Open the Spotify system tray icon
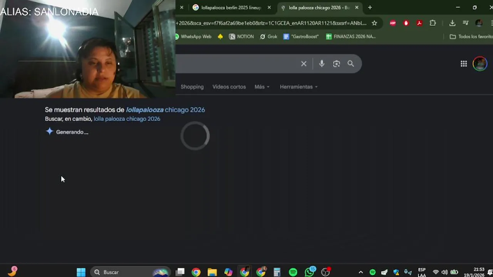The image size is (493, 277). coord(372,272)
